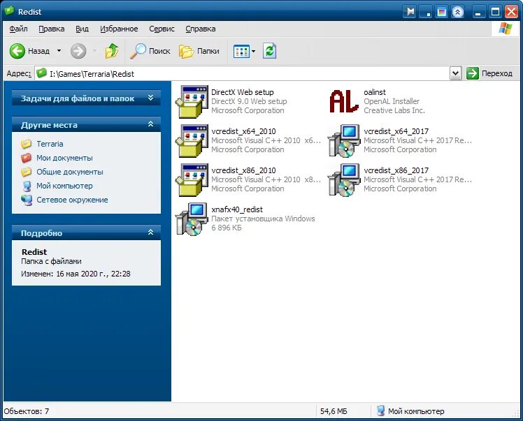523x421 pixels.
Task: Collapse the Подробно panel
Action: (x=150, y=232)
